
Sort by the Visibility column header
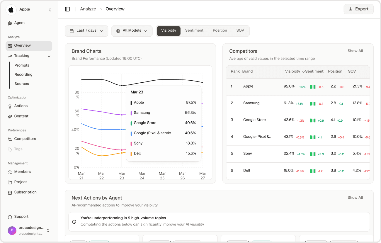295,72
